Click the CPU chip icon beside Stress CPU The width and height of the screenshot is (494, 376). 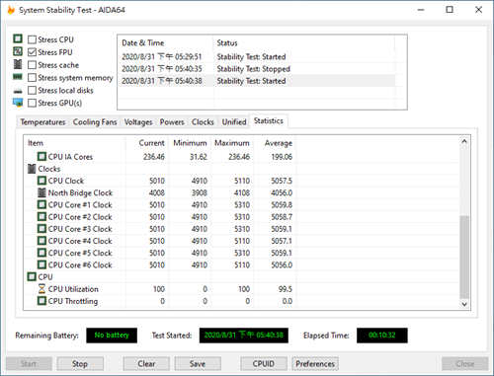coord(18,38)
